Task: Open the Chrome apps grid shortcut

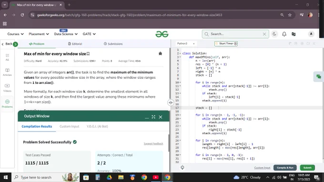Action: click(x=5, y=24)
